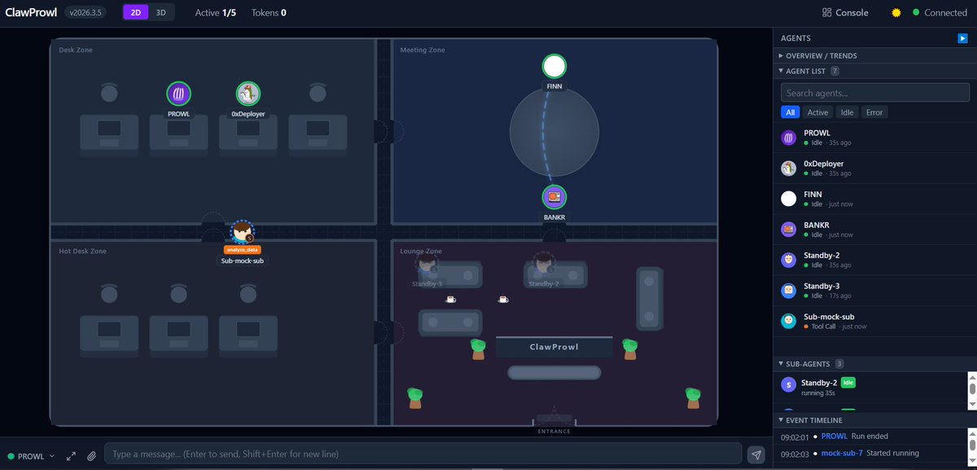Click the Standby-3 avatar in Lounge Zone
The width and height of the screenshot is (977, 470).
pyautogui.click(x=426, y=263)
